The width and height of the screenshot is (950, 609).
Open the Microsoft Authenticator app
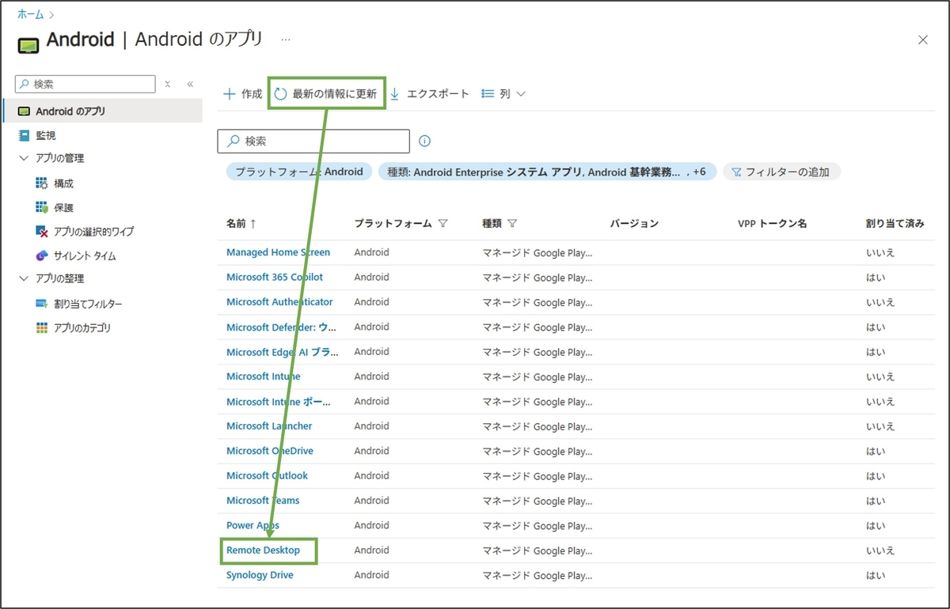tap(279, 301)
